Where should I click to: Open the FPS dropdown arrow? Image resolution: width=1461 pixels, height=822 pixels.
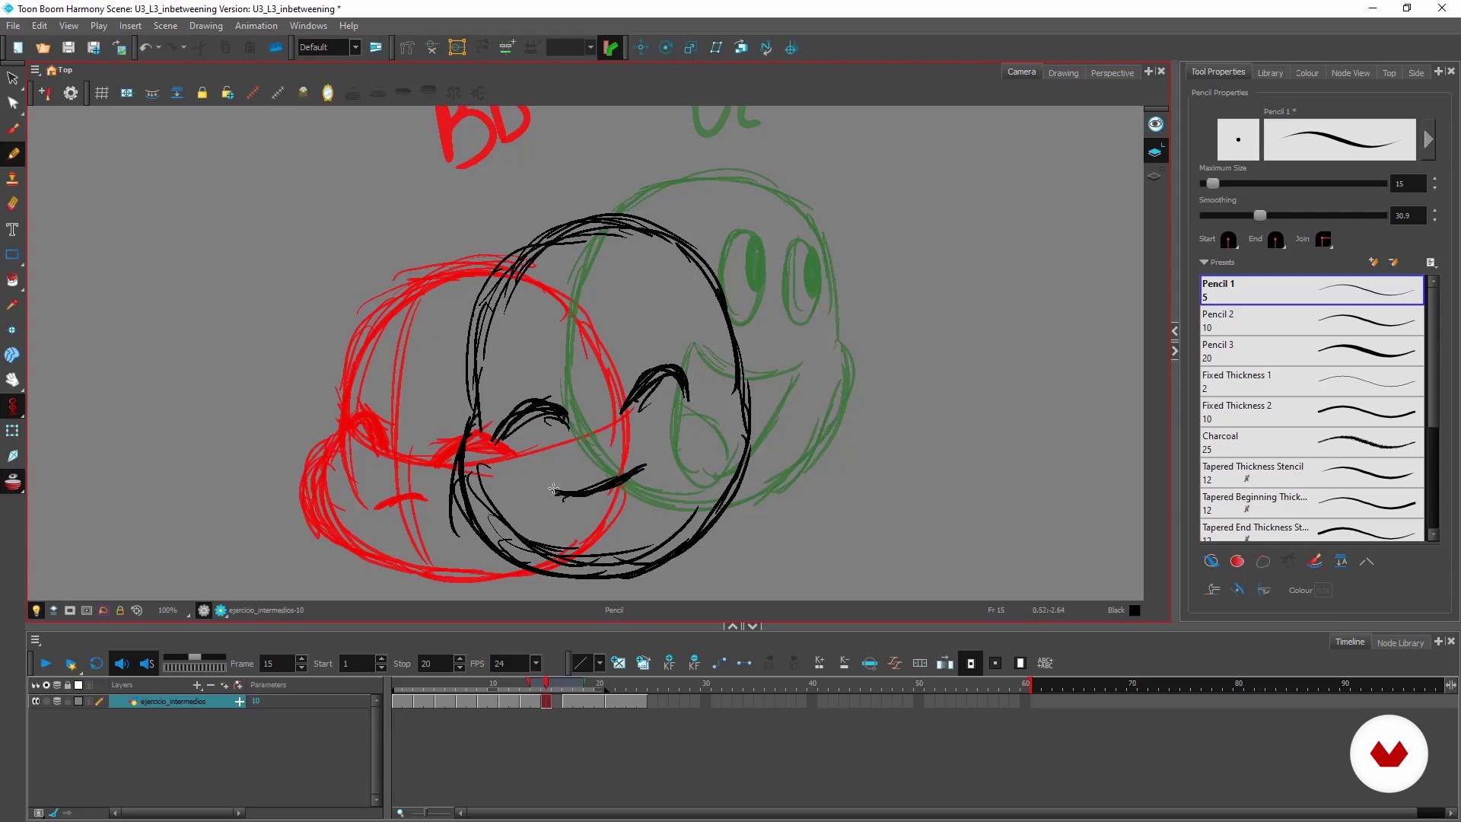coord(536,664)
